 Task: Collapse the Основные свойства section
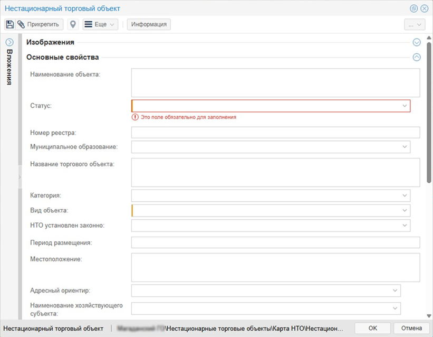pos(417,57)
